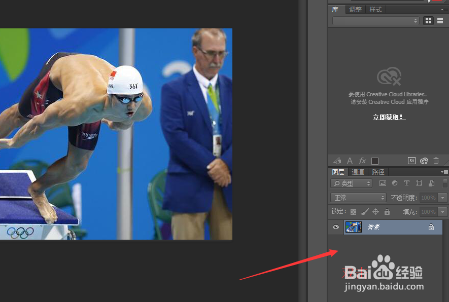
Task: Open the 调整 (Adjustments) tab
Action: tap(355, 10)
